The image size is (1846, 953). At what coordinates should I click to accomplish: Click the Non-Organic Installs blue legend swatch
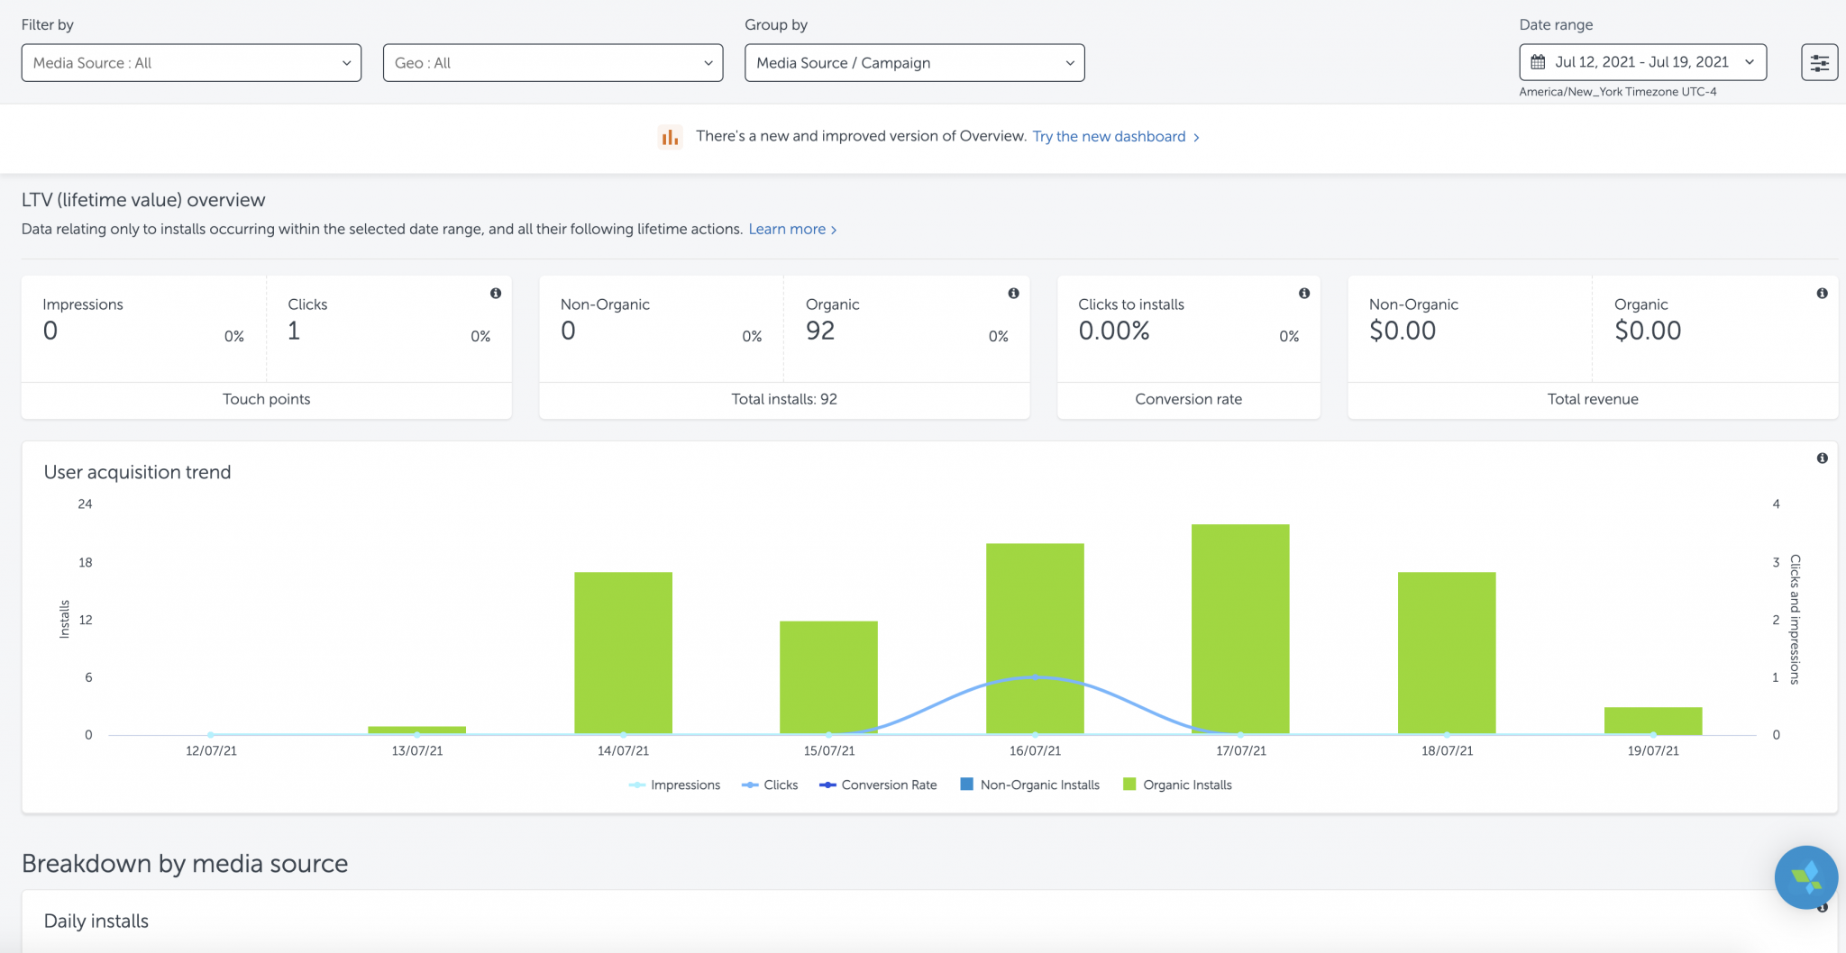coord(967,785)
